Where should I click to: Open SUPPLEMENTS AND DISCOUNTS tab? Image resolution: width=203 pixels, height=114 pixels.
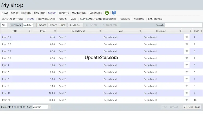click(x=98, y=19)
